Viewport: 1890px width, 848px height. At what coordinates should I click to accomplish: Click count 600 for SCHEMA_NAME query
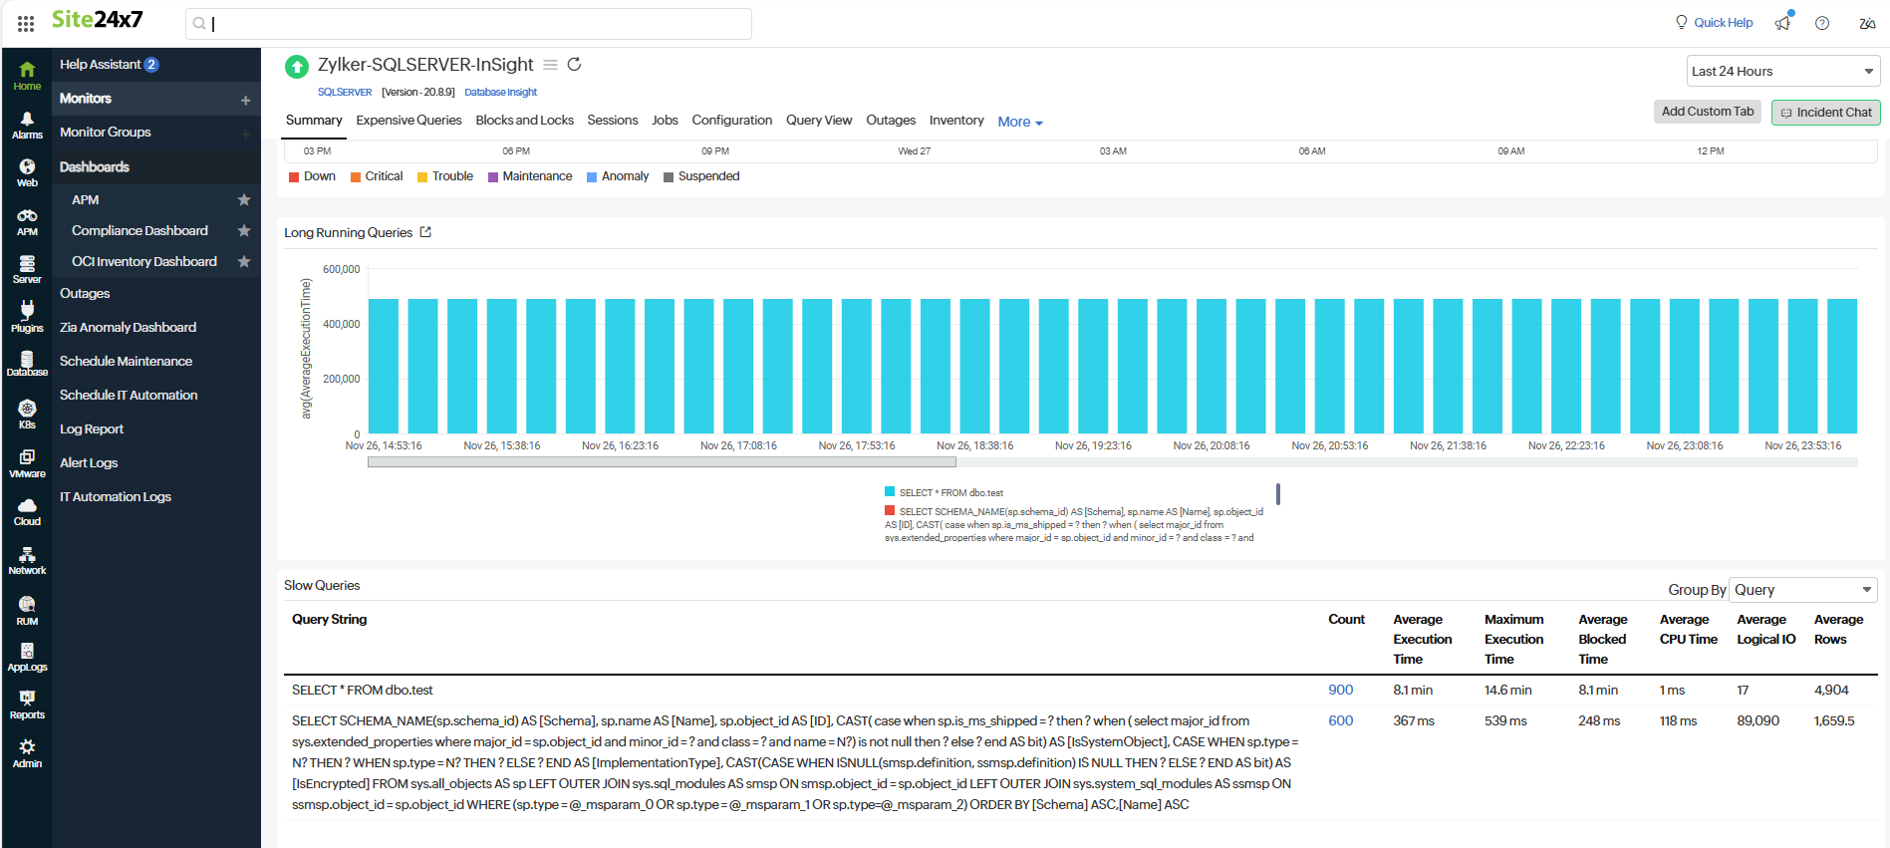[1340, 720]
